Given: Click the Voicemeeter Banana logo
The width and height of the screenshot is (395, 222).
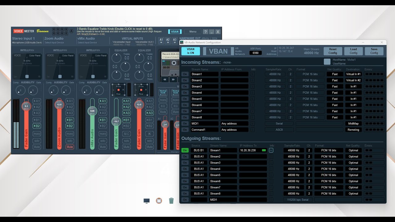Looking at the screenshot, I should point(31,31).
